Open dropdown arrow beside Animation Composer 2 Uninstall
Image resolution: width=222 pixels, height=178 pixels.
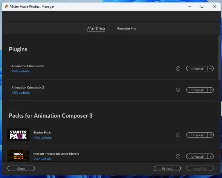pos(210,90)
